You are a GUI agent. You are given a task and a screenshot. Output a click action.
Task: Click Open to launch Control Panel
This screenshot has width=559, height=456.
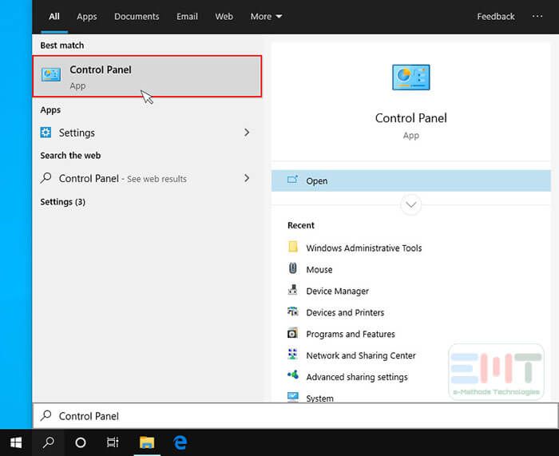point(316,181)
